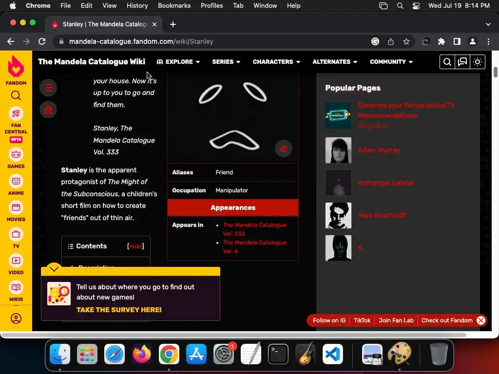The height and width of the screenshot is (374, 499).
Task: Hide the Contents table
Action: tap(135, 246)
